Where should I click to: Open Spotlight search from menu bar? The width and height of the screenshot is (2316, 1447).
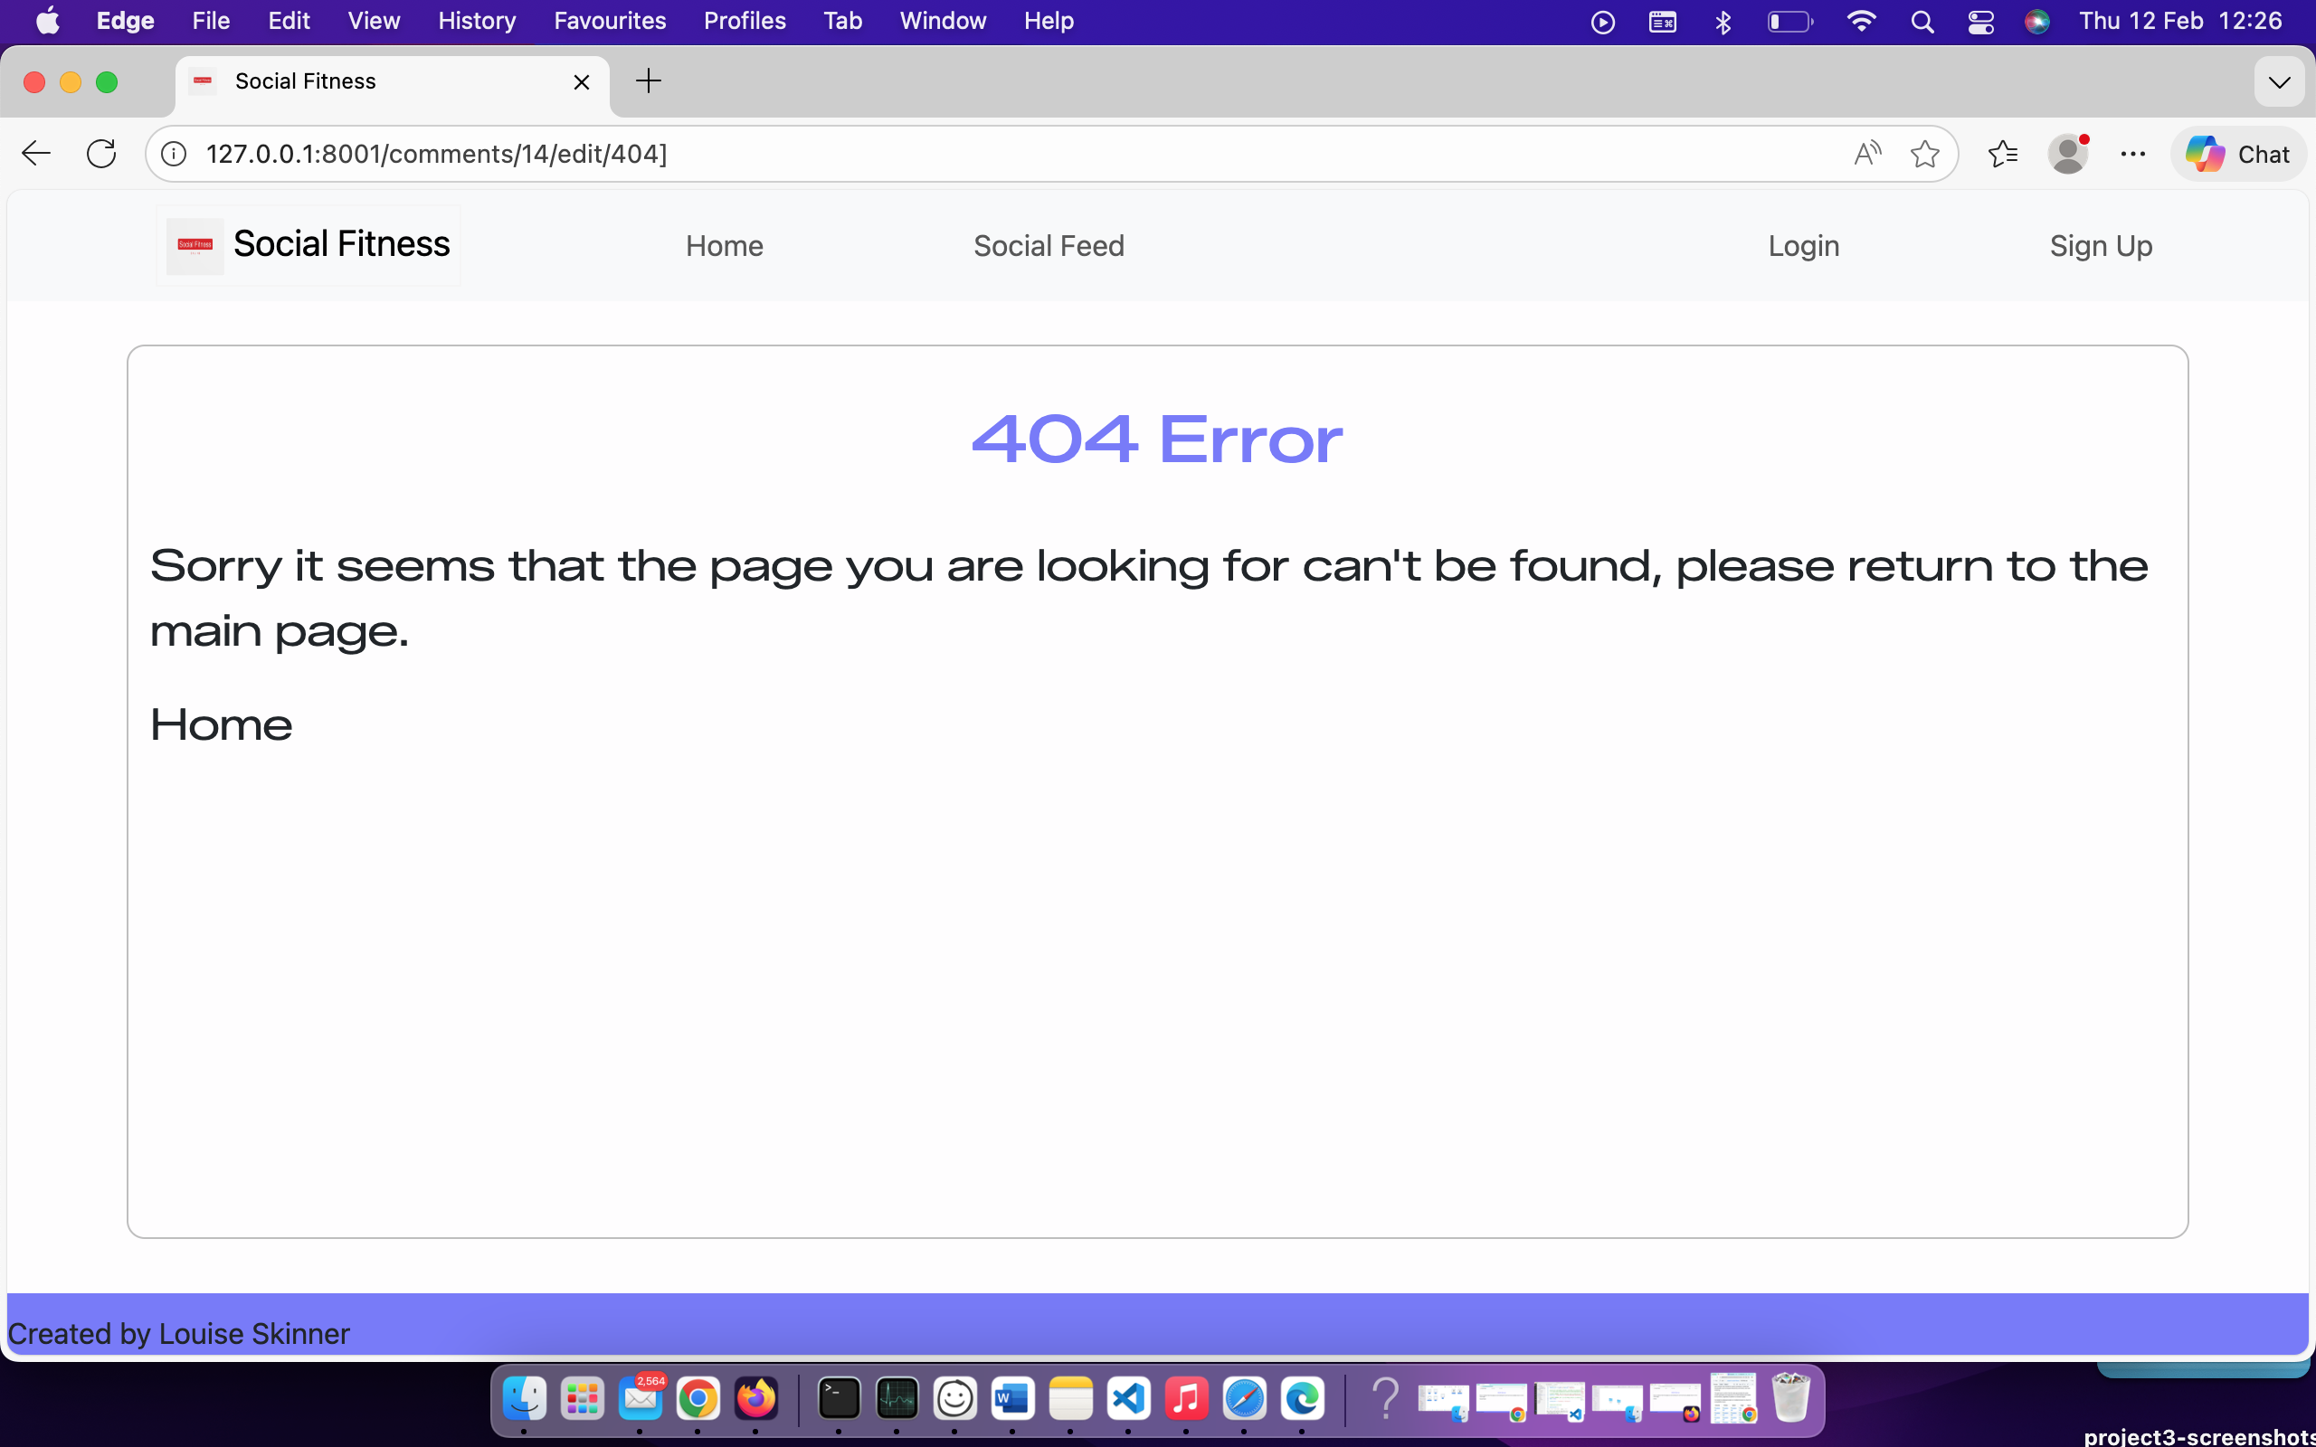pyautogui.click(x=1923, y=20)
